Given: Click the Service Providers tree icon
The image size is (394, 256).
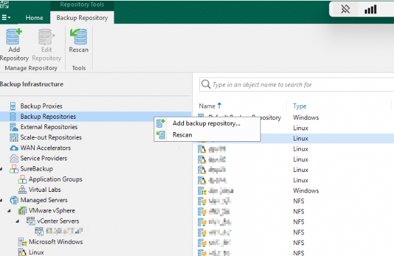Looking at the screenshot, I should tap(14, 158).
